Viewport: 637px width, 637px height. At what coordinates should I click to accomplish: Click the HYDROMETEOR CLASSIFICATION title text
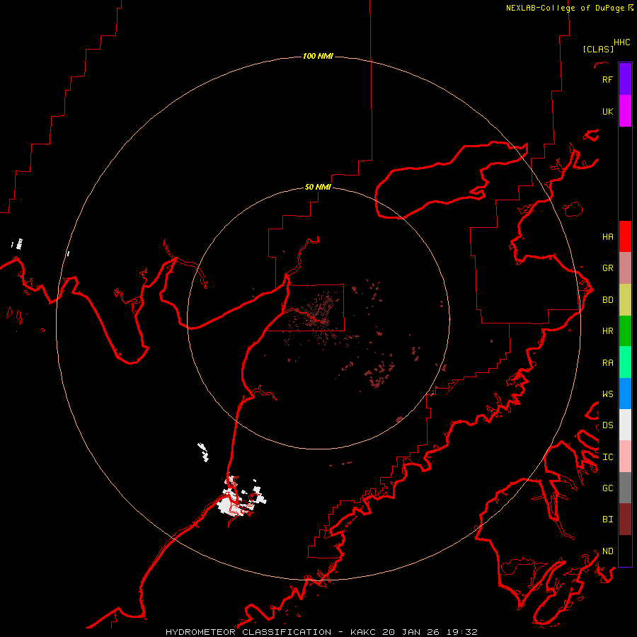(248, 632)
